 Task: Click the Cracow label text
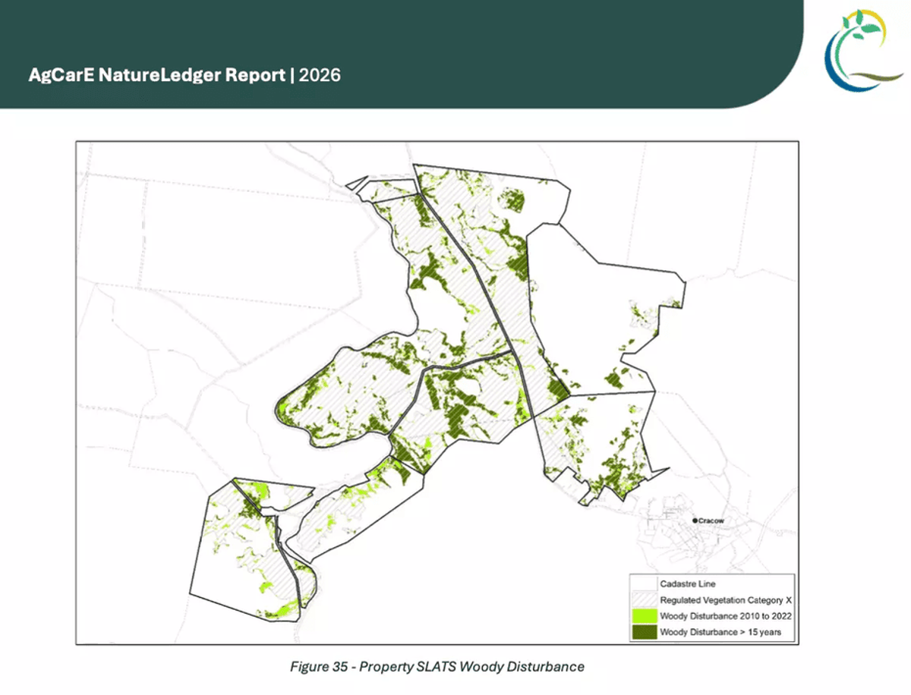[x=713, y=521]
